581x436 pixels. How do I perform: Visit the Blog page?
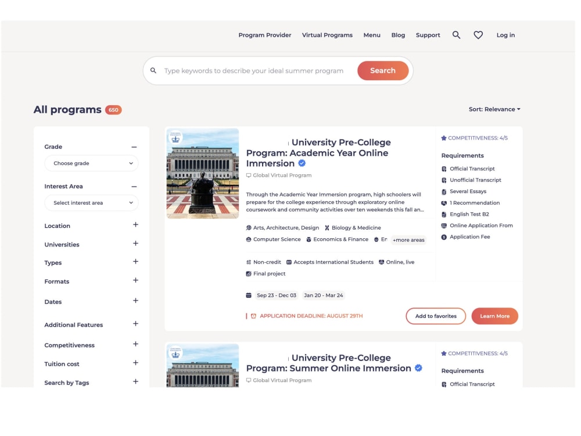tap(398, 35)
